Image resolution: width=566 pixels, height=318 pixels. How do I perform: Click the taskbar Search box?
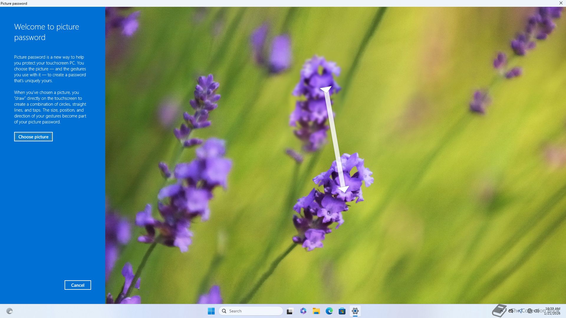point(251,311)
